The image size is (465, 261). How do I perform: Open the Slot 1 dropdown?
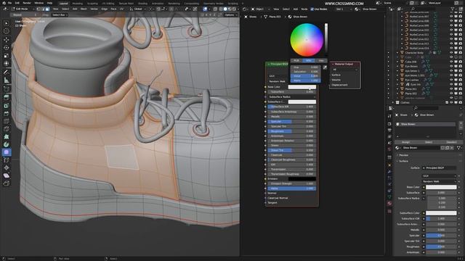344,9
